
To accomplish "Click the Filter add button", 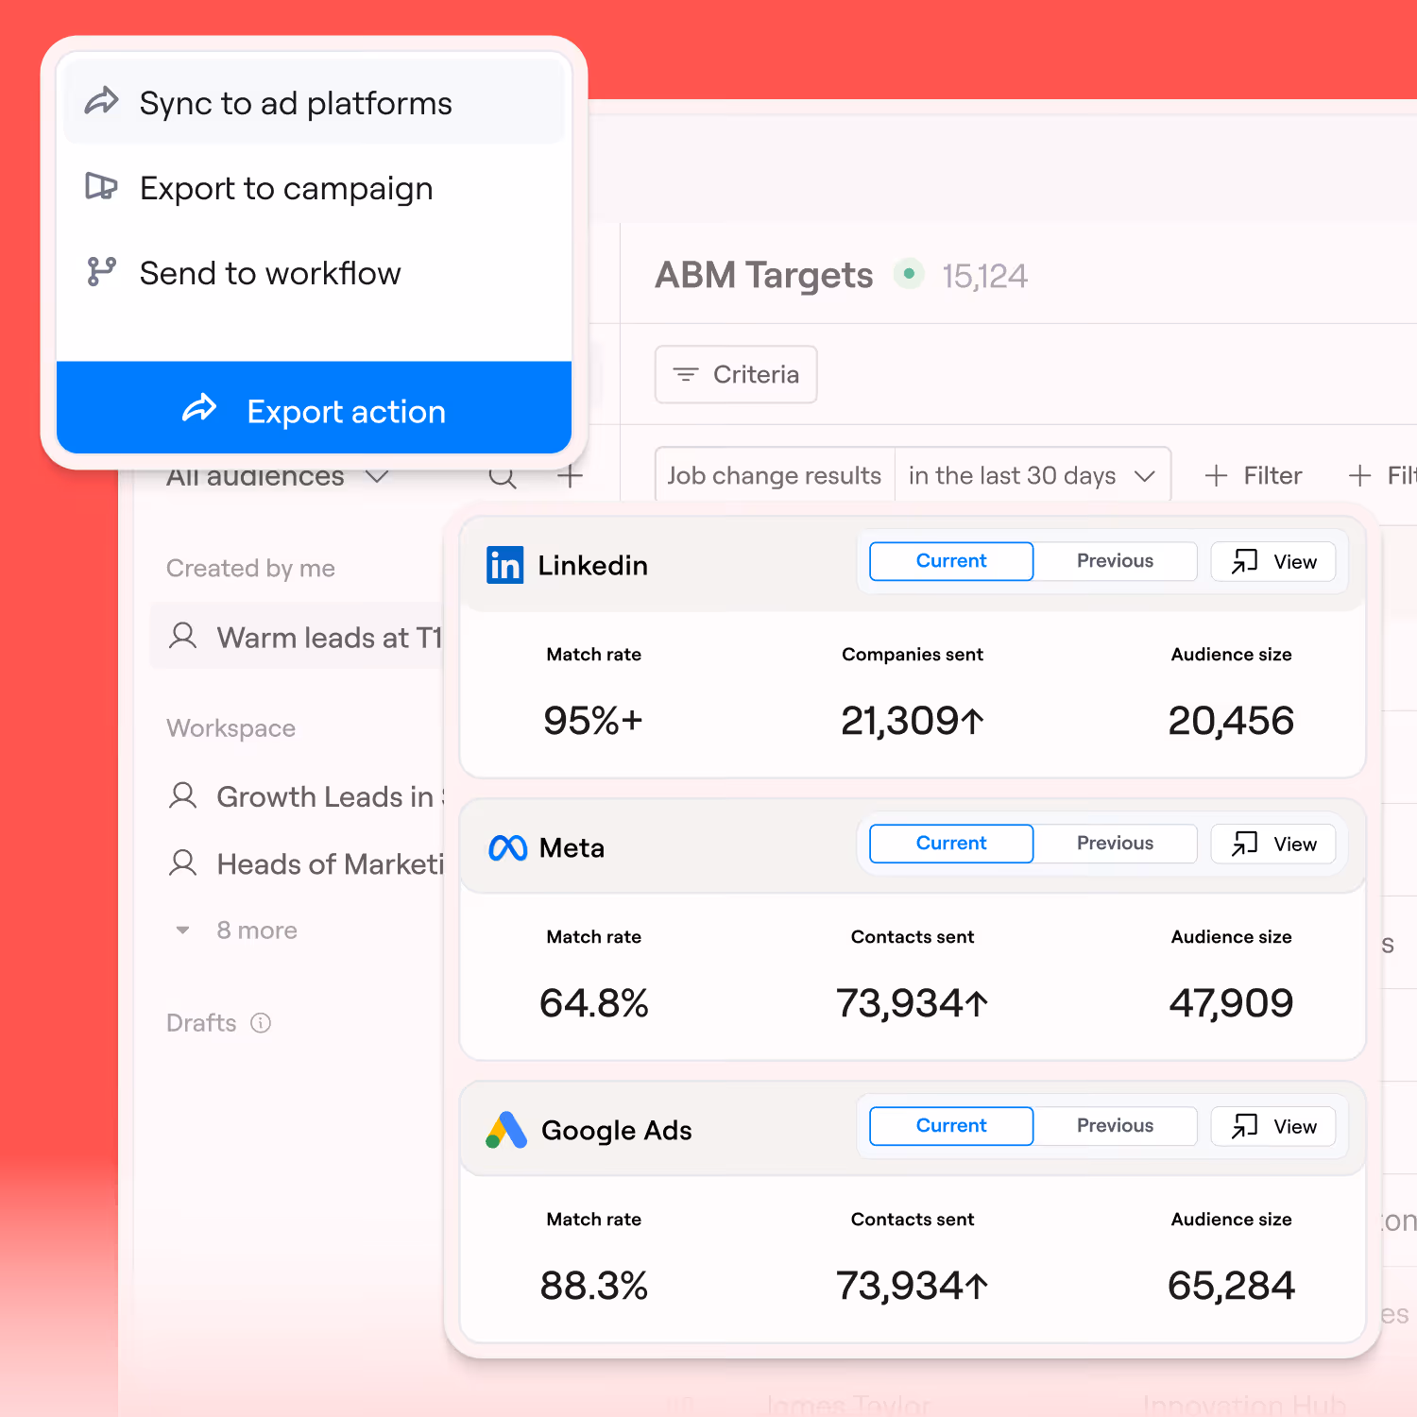I will click(1255, 476).
